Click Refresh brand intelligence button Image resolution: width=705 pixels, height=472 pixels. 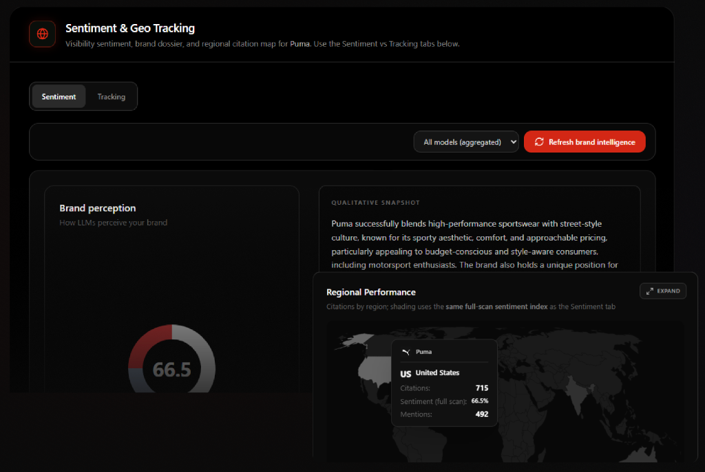click(585, 142)
